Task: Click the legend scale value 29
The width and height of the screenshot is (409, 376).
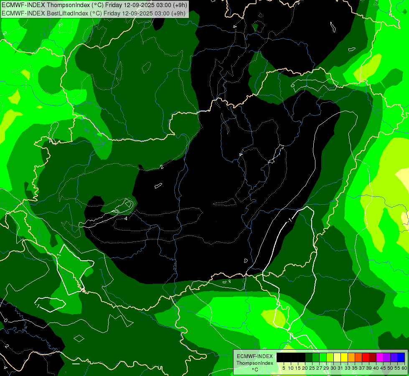Action: tap(326, 368)
